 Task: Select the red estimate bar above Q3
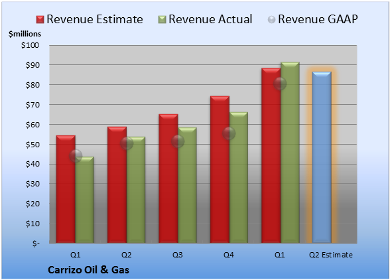168,178
